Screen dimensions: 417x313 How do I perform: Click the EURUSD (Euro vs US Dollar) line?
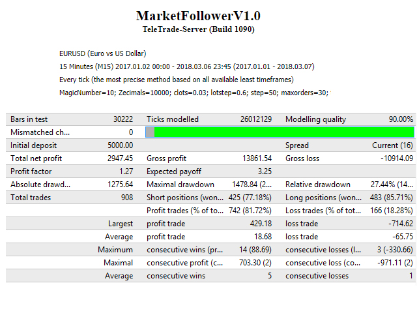(x=103, y=53)
